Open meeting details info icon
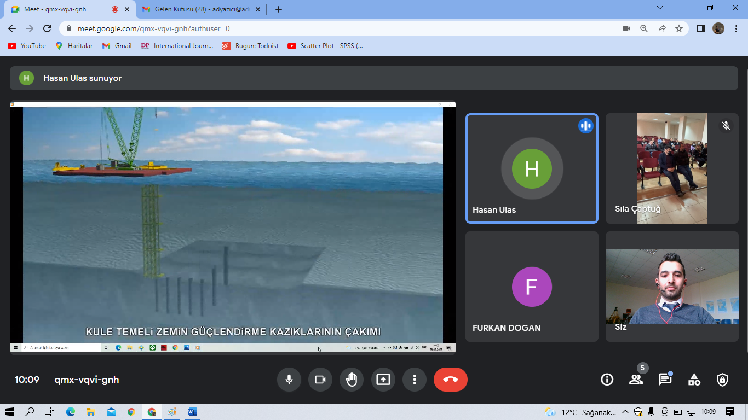 tap(607, 380)
